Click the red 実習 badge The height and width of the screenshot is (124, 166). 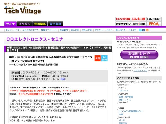97,58
